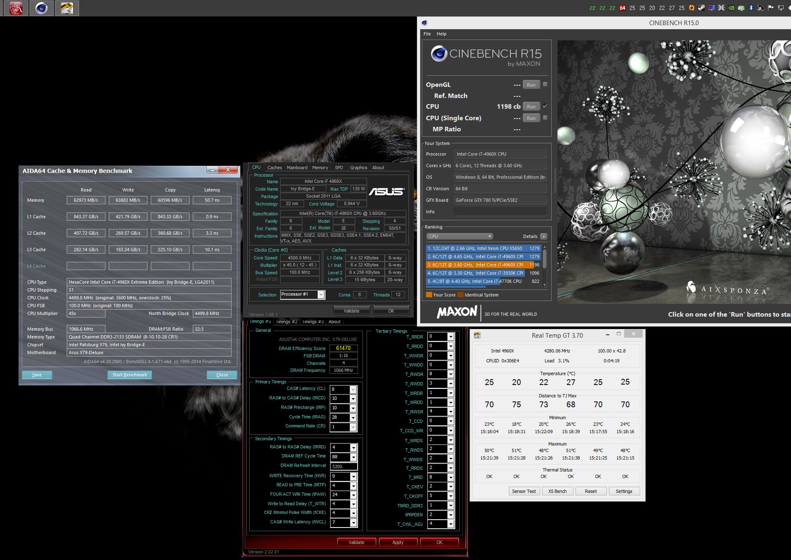Click the satellite dish tray icon
Viewport: 791px width, 560px height.
click(761, 8)
